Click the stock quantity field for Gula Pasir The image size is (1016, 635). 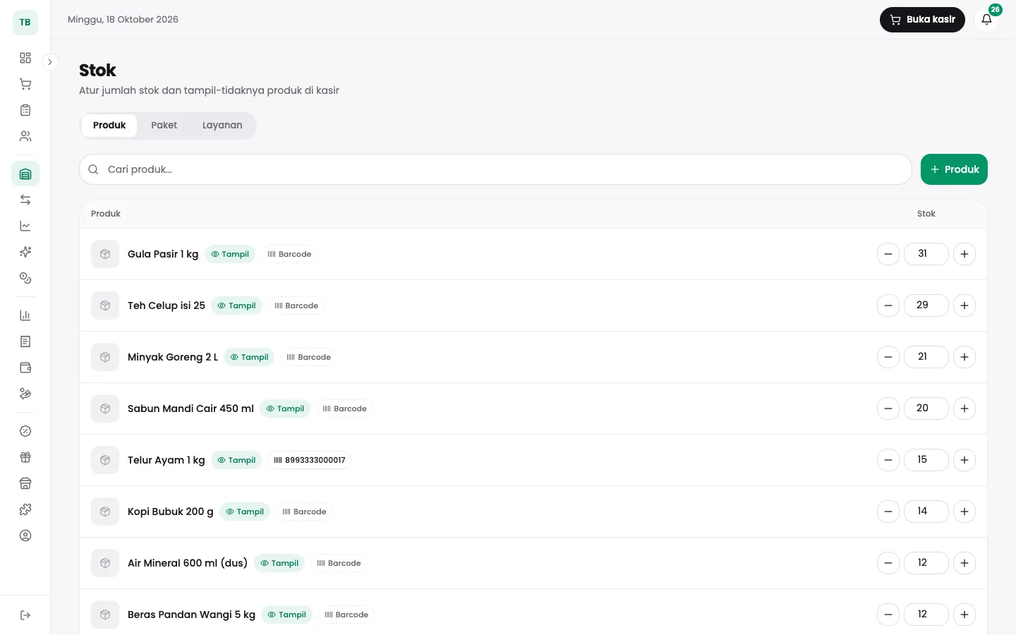coord(926,254)
